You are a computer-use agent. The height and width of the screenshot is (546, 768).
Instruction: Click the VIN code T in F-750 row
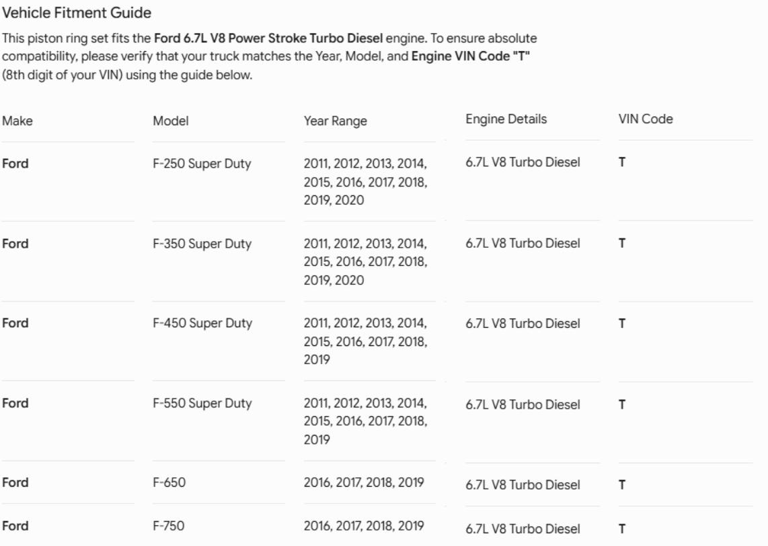tap(622, 529)
